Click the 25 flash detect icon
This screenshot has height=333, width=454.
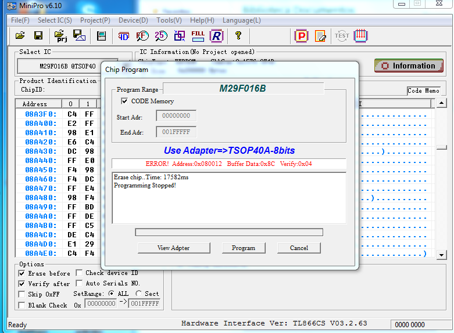click(x=160, y=35)
